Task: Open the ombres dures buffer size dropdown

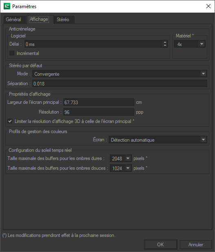Action: 121,158
